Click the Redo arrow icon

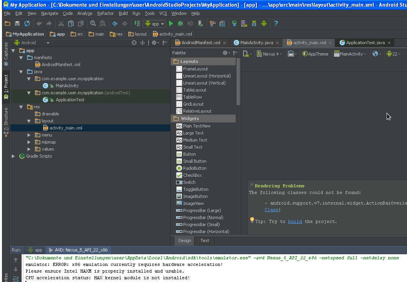click(49, 23)
